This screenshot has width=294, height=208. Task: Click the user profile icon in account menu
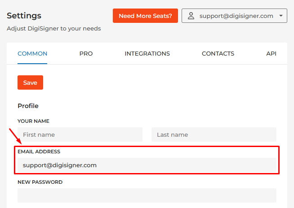pos(191,16)
